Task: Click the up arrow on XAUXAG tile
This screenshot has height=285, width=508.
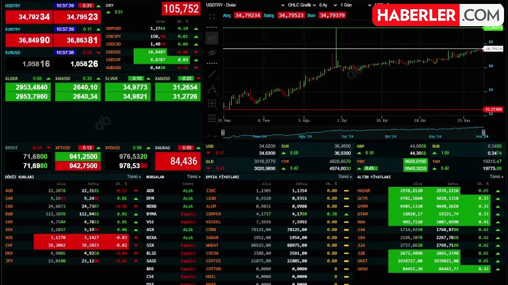Action: click(198, 148)
